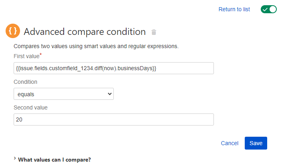Click the Second value label
The width and height of the screenshot is (284, 168).
[x=30, y=107]
